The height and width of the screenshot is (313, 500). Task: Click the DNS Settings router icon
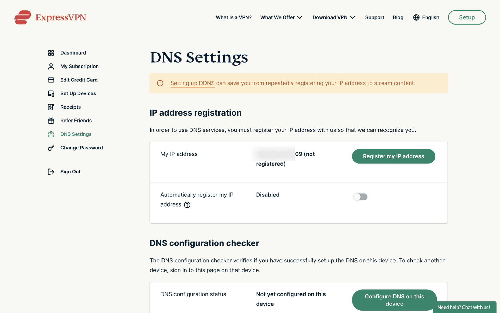(x=51, y=134)
